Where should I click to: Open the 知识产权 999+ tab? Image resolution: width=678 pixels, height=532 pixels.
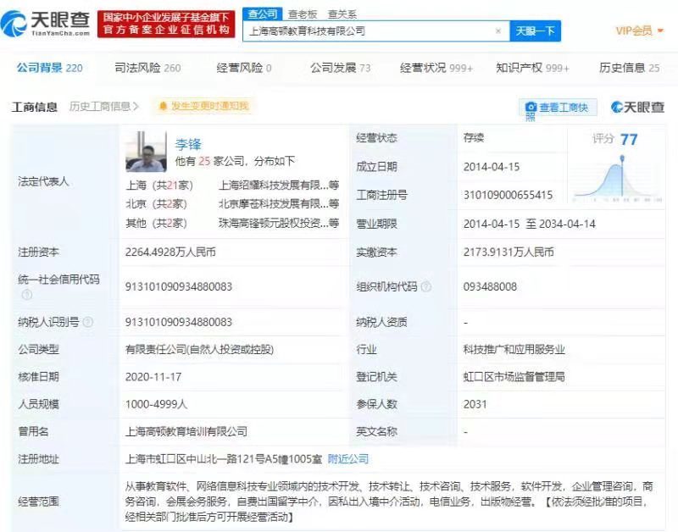click(x=532, y=68)
